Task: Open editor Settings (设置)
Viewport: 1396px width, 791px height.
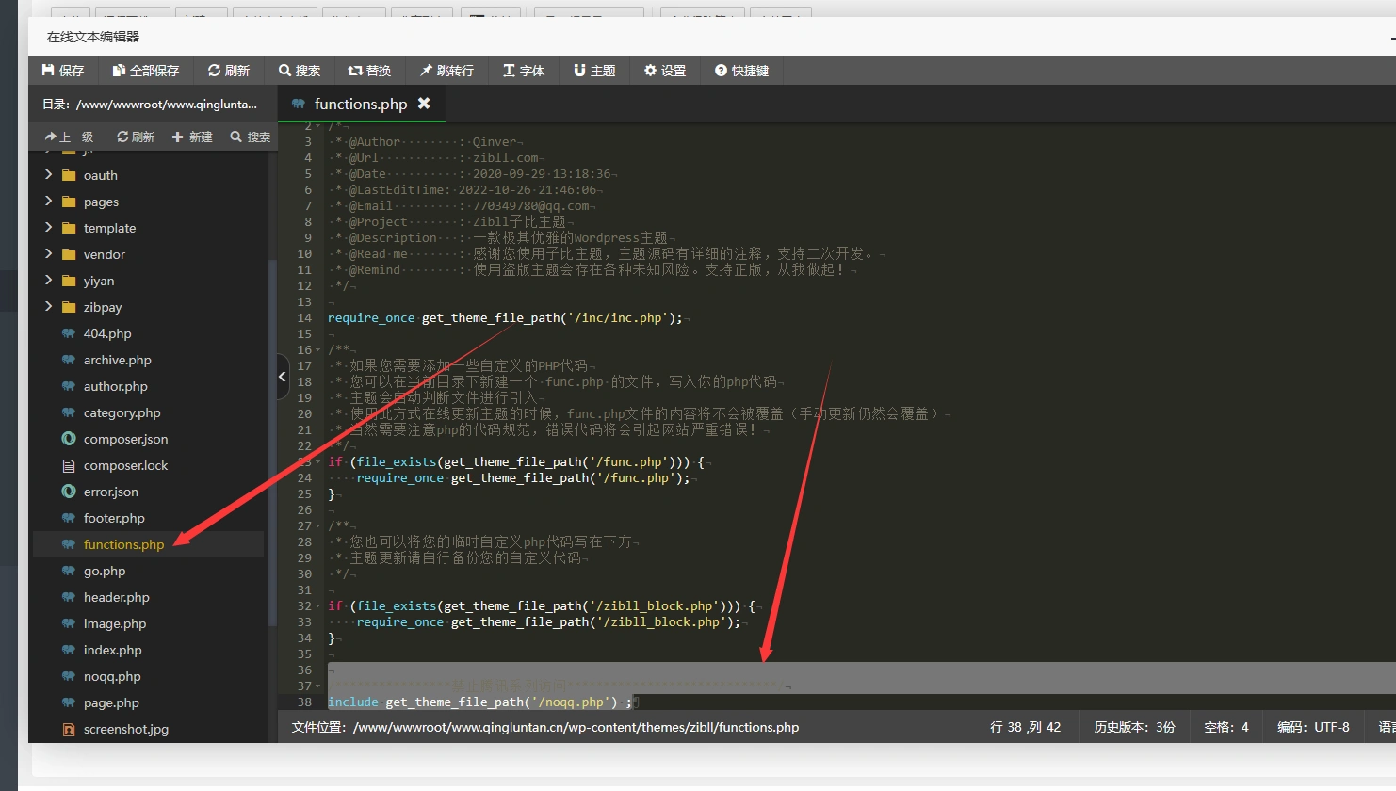Action: pyautogui.click(x=665, y=71)
